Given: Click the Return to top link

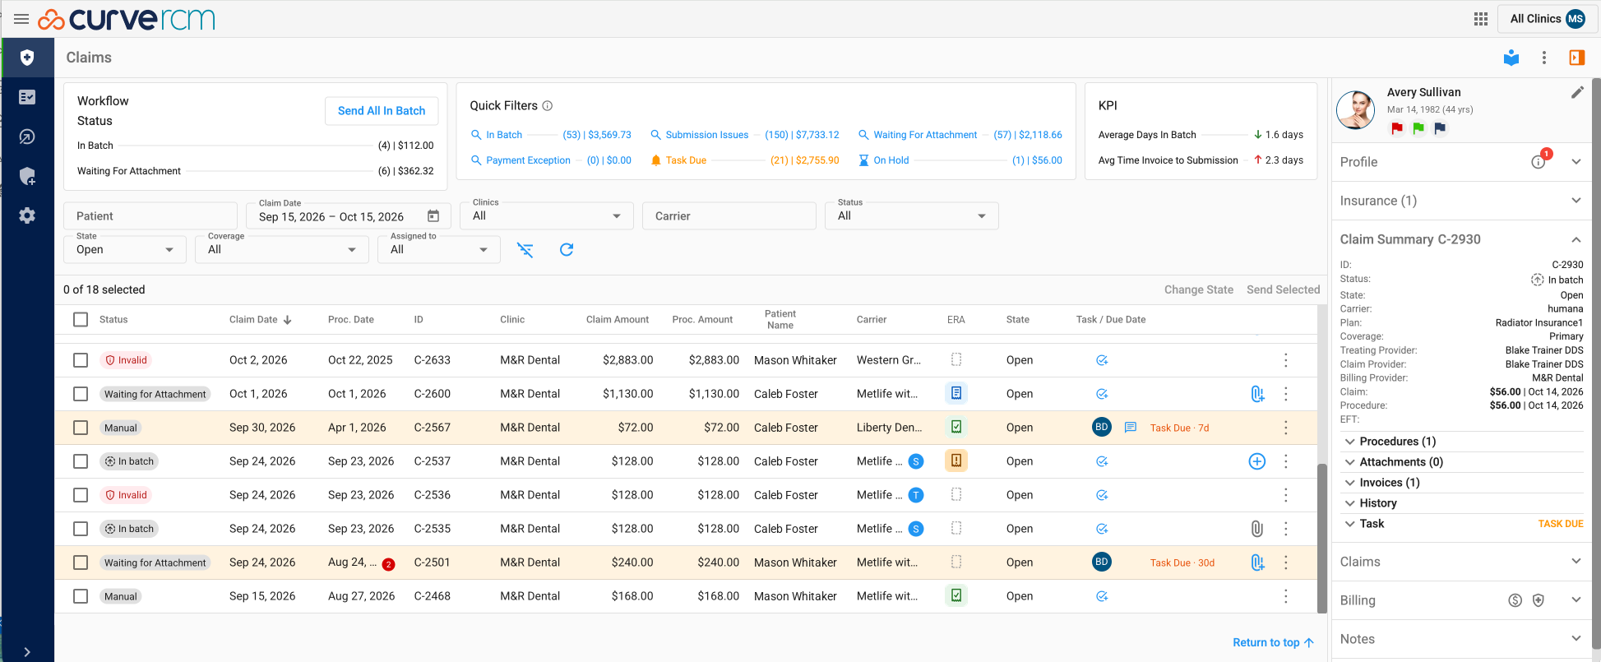Looking at the screenshot, I should click(1274, 643).
